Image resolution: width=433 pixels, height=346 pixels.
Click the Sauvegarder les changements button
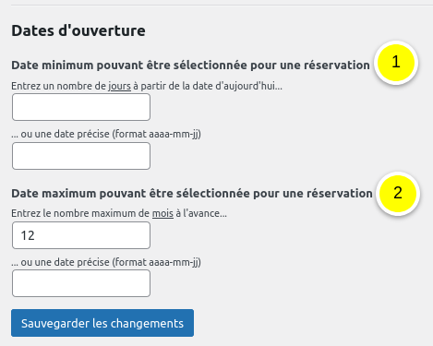(102, 323)
